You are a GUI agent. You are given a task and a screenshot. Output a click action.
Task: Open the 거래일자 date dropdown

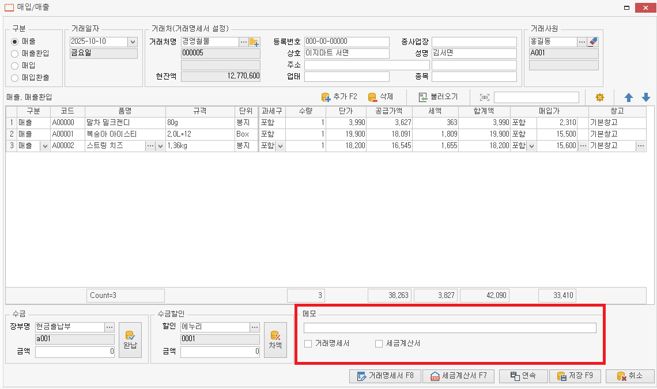pos(133,42)
